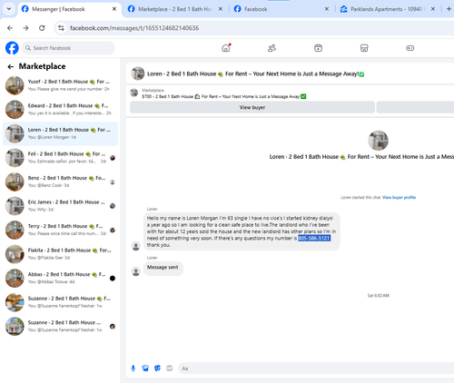This screenshot has height=383, width=454.
Task: Attach a photo with the image icon
Action: pyautogui.click(x=145, y=368)
